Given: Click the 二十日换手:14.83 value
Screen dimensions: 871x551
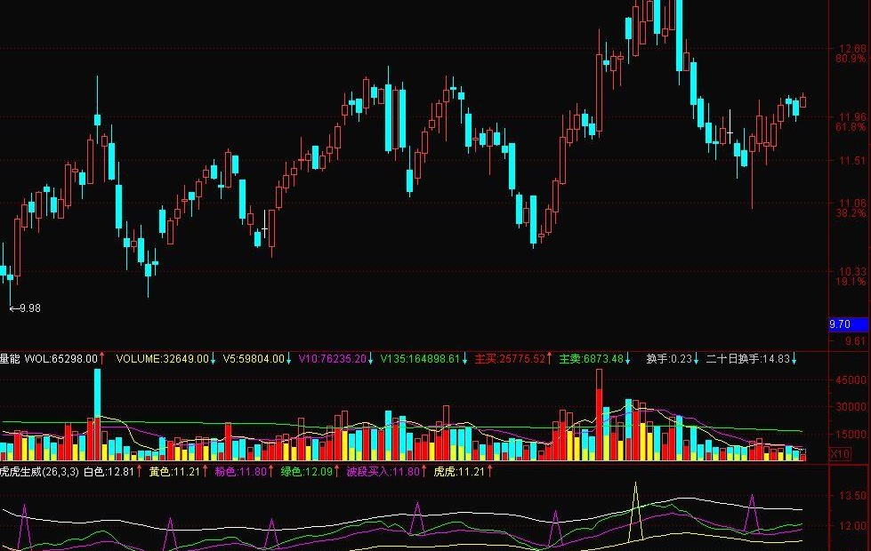Looking at the screenshot, I should coord(747,359).
